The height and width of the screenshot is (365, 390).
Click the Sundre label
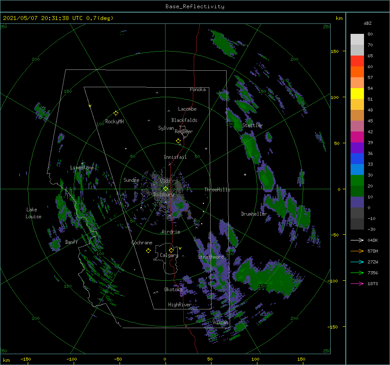pyautogui.click(x=131, y=180)
